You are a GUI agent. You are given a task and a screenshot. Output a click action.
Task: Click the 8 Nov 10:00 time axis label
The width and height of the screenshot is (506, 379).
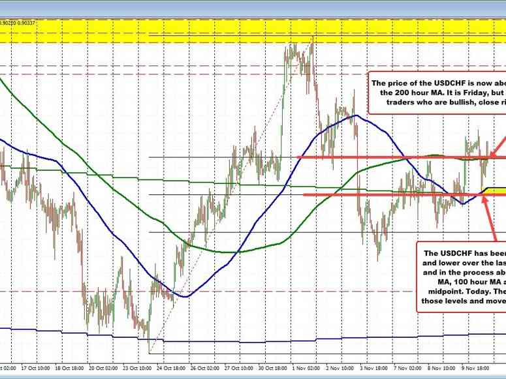[x=441, y=368]
